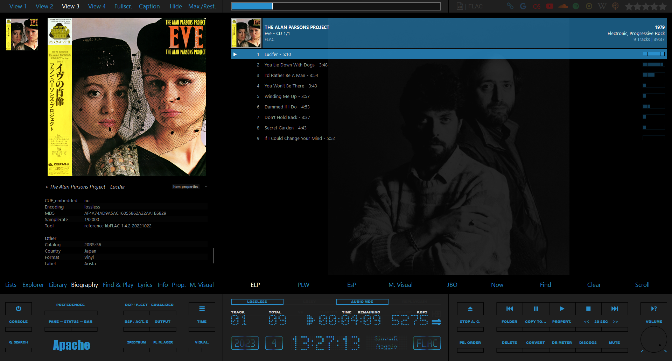Click the audio file FLAC icon

point(460,6)
